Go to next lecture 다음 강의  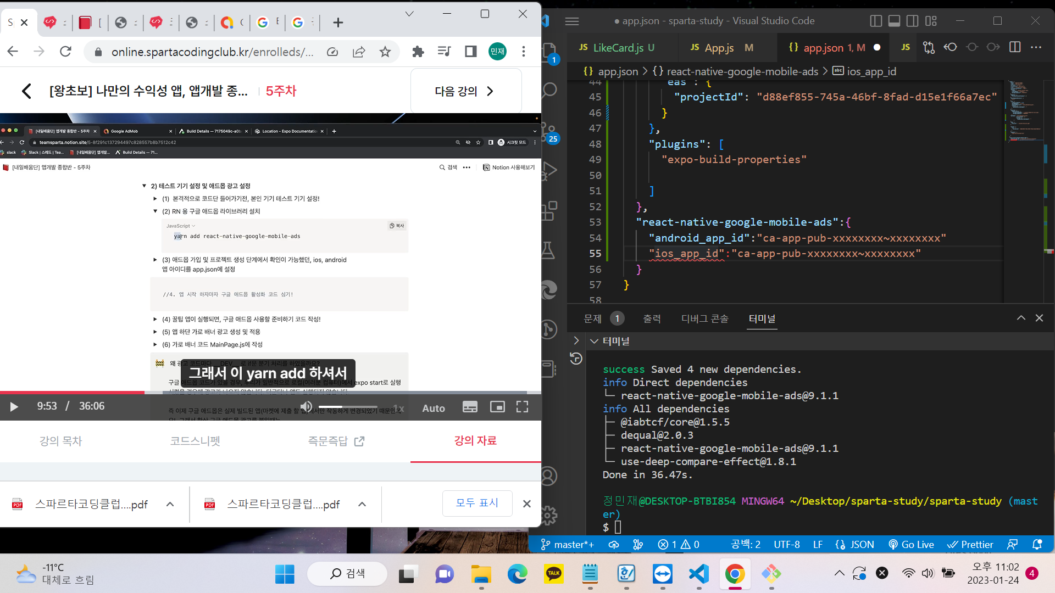[465, 91]
